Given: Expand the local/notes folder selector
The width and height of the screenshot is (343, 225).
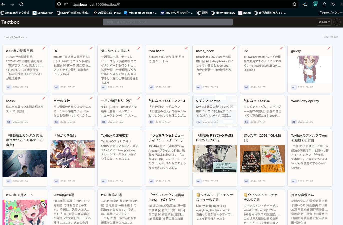Looking at the screenshot, I should (x=16, y=37).
